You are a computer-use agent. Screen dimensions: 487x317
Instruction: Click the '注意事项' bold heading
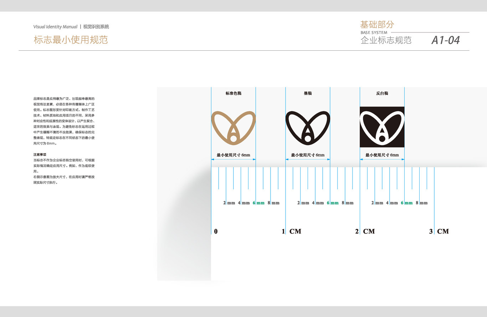tap(40, 155)
